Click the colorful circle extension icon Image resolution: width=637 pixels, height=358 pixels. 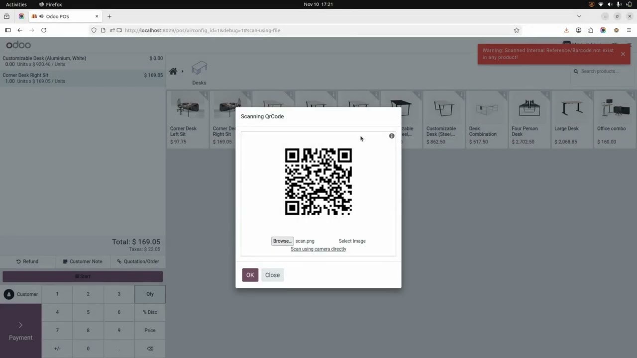[x=603, y=30]
